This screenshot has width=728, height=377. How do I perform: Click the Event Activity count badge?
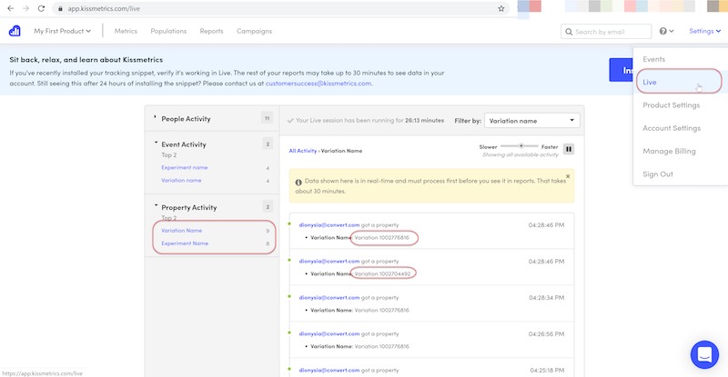click(268, 144)
